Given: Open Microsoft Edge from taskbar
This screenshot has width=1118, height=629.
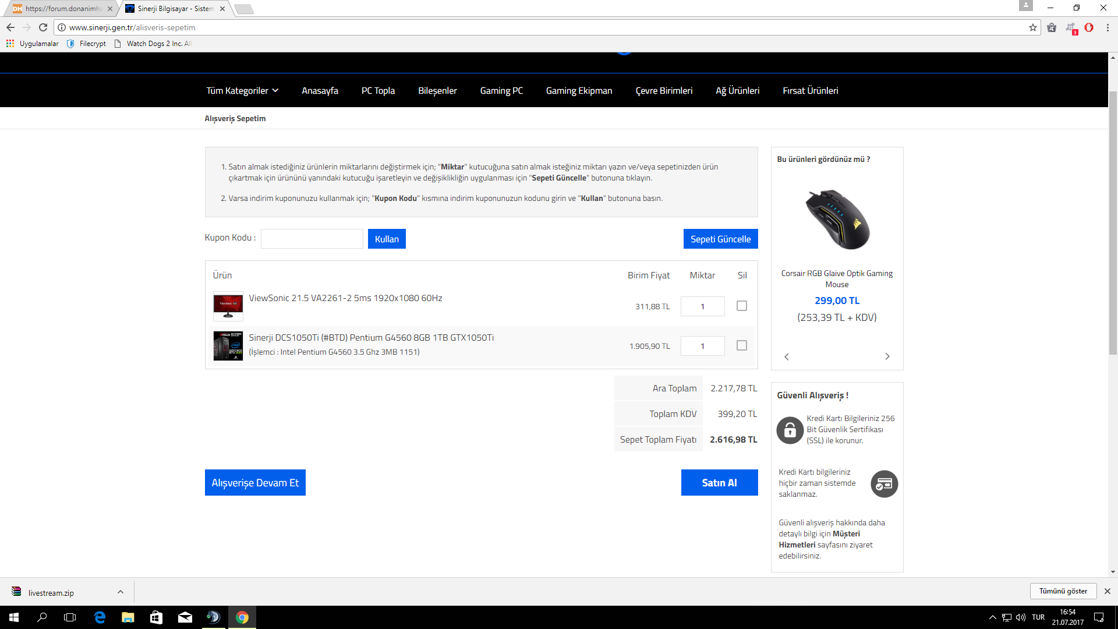Looking at the screenshot, I should point(100,617).
